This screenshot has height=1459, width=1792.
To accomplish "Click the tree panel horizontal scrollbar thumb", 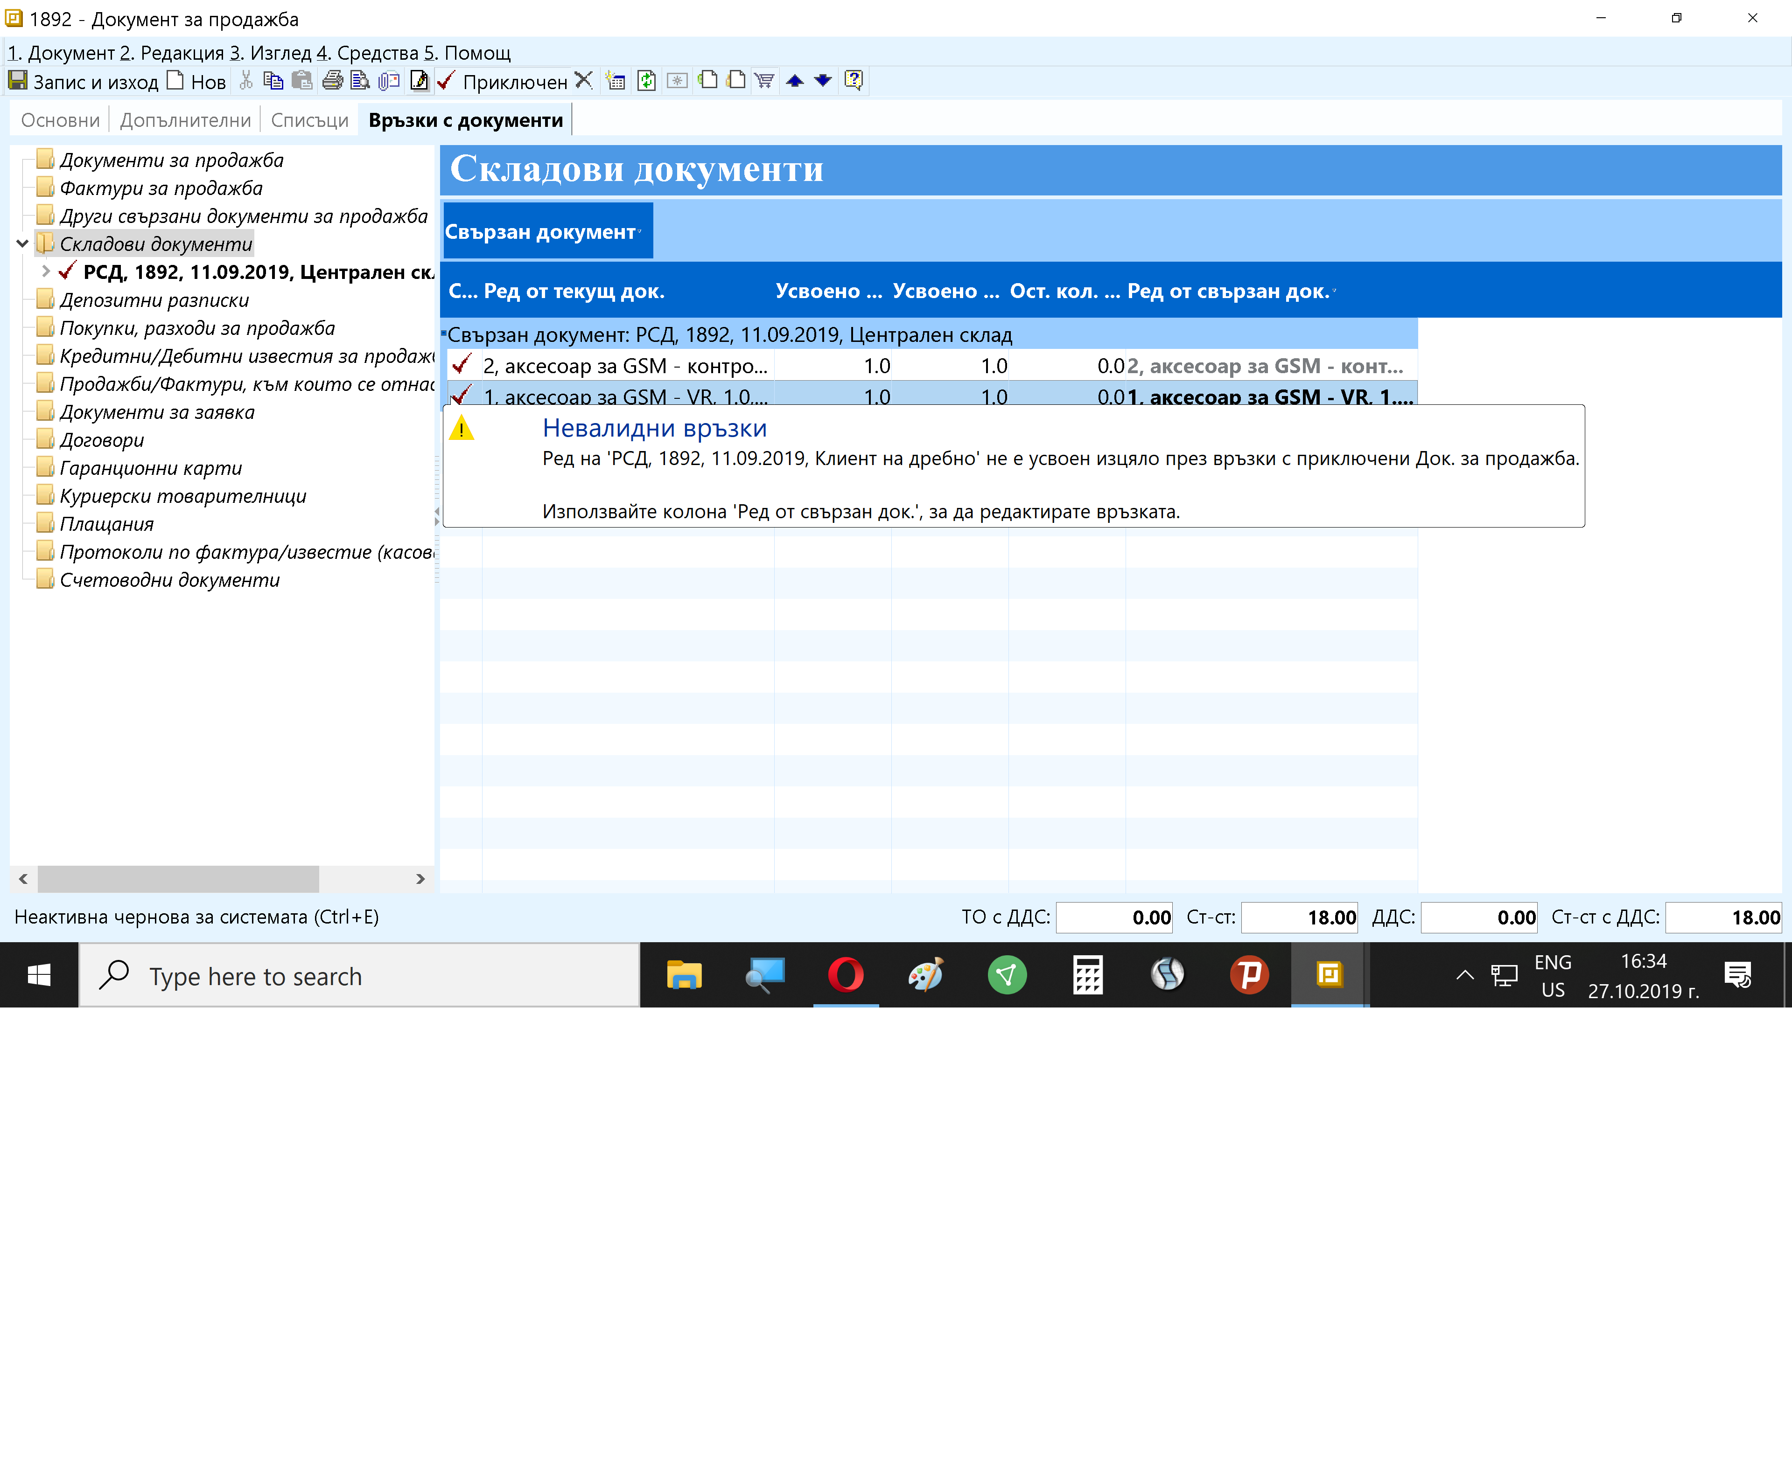I will tap(177, 878).
